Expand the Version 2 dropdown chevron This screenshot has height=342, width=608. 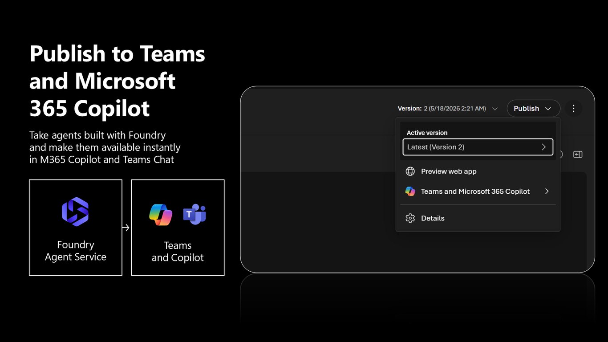coord(495,109)
